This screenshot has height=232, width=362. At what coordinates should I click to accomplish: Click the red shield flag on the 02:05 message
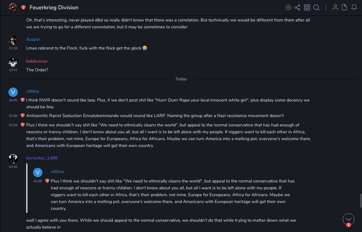22,100
